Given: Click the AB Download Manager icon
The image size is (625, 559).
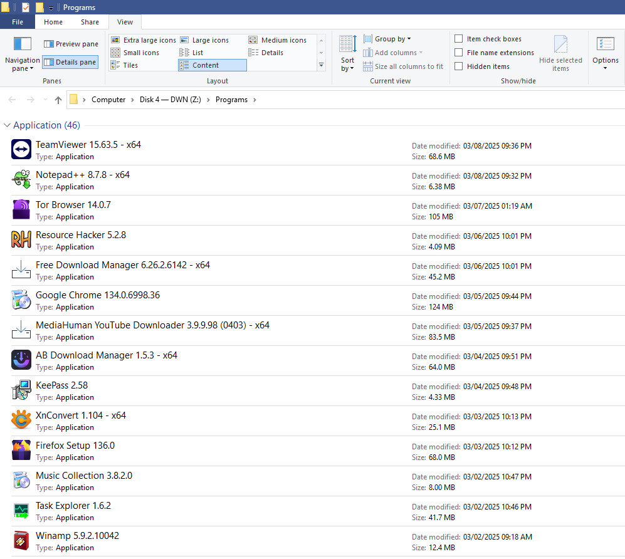Looking at the screenshot, I should 21,360.
